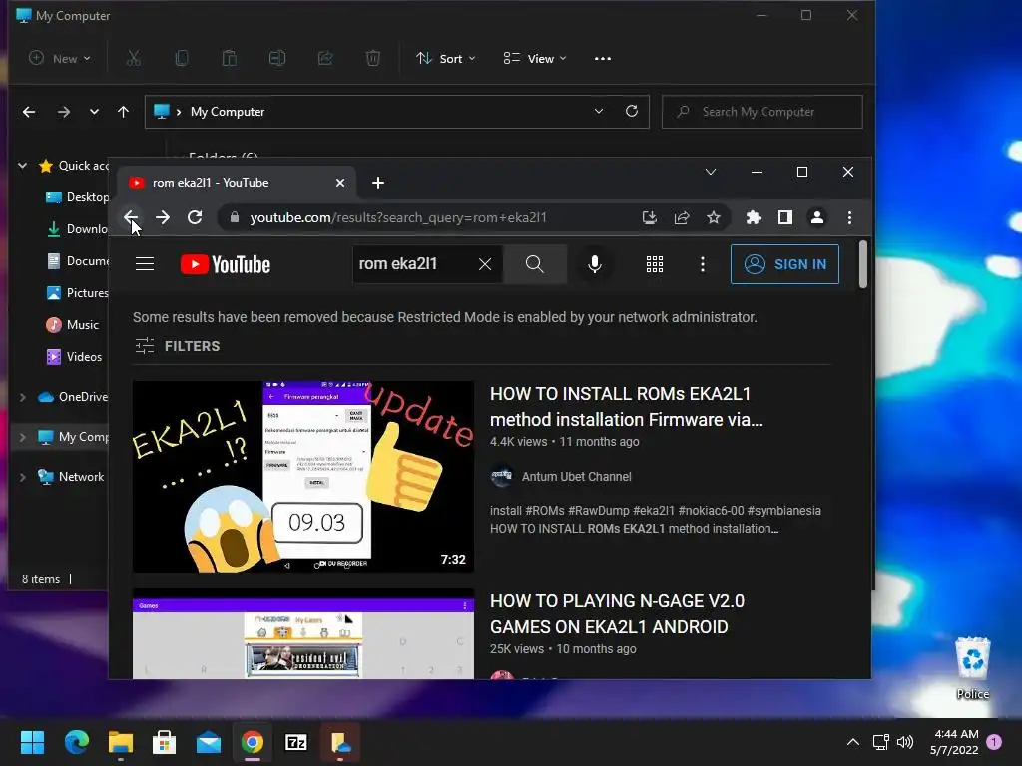Open Explorer address bar dropdown chevron
Viewport: 1022px width, 766px height.
point(599,112)
